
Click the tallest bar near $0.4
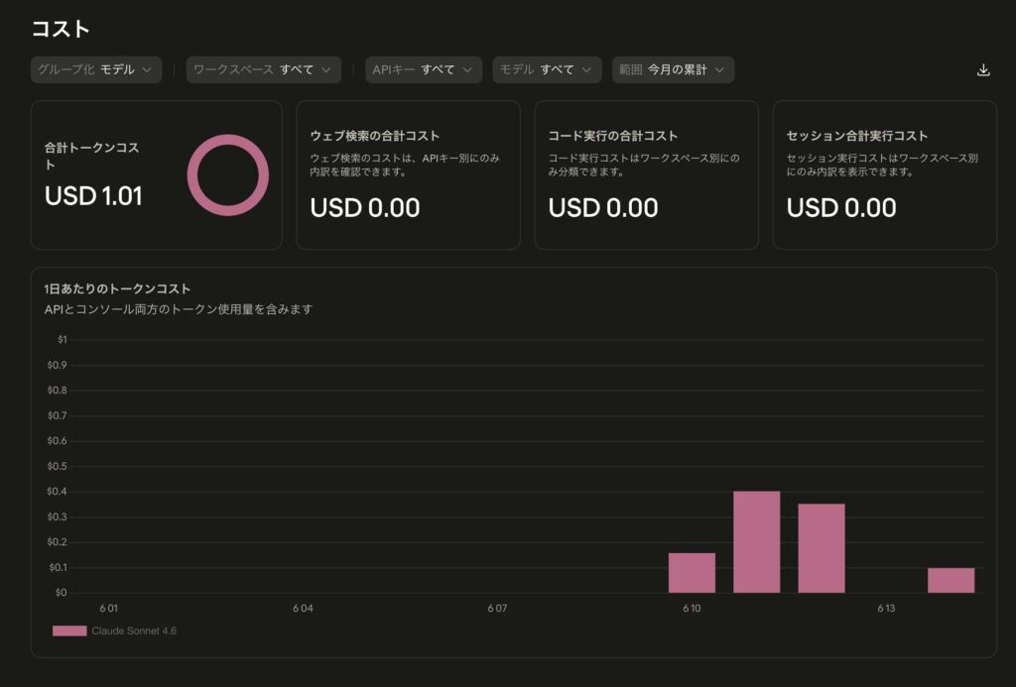coord(757,542)
